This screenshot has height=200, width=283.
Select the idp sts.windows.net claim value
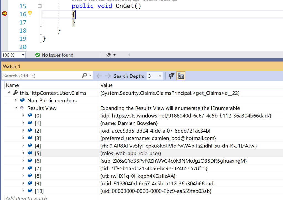(186, 116)
